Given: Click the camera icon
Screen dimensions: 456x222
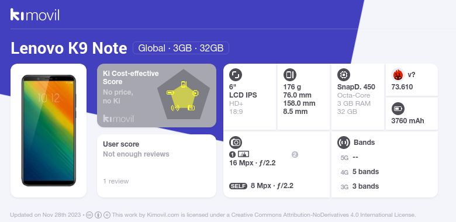Looking at the screenshot, I should pyautogui.click(x=236, y=143).
